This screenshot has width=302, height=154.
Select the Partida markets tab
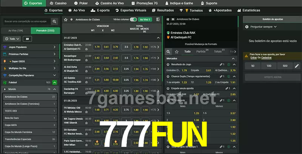point(202,52)
